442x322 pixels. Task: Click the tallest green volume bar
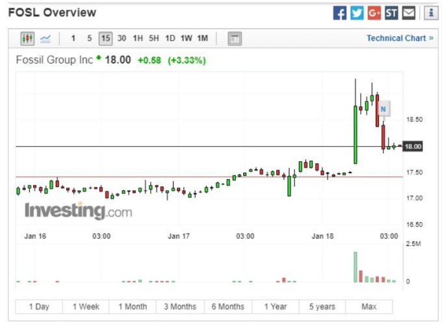[x=355, y=267]
